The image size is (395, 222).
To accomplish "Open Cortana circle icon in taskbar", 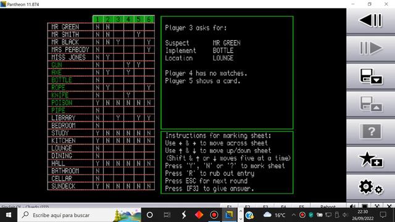I will pyautogui.click(x=149, y=215).
